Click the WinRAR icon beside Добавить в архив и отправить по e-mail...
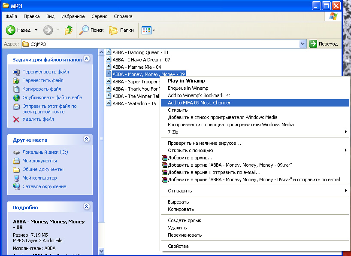 [x=164, y=172]
